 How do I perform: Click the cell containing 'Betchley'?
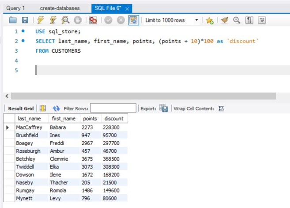[32, 159]
